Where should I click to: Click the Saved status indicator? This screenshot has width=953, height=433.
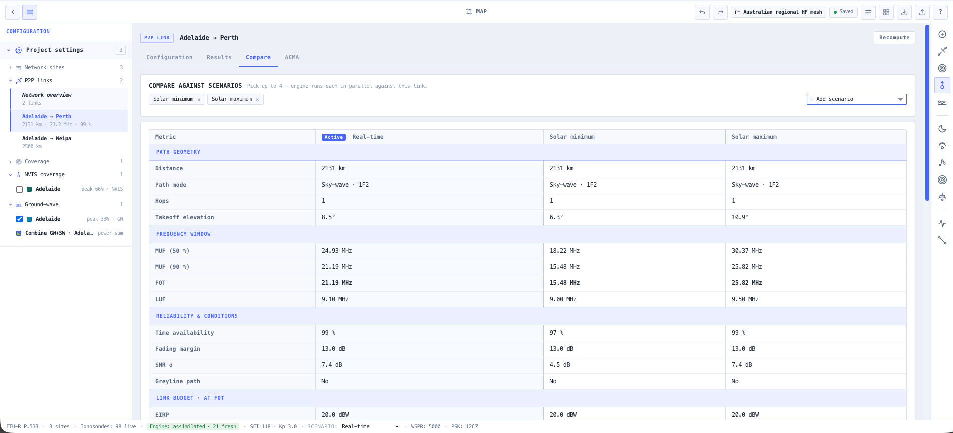click(843, 12)
